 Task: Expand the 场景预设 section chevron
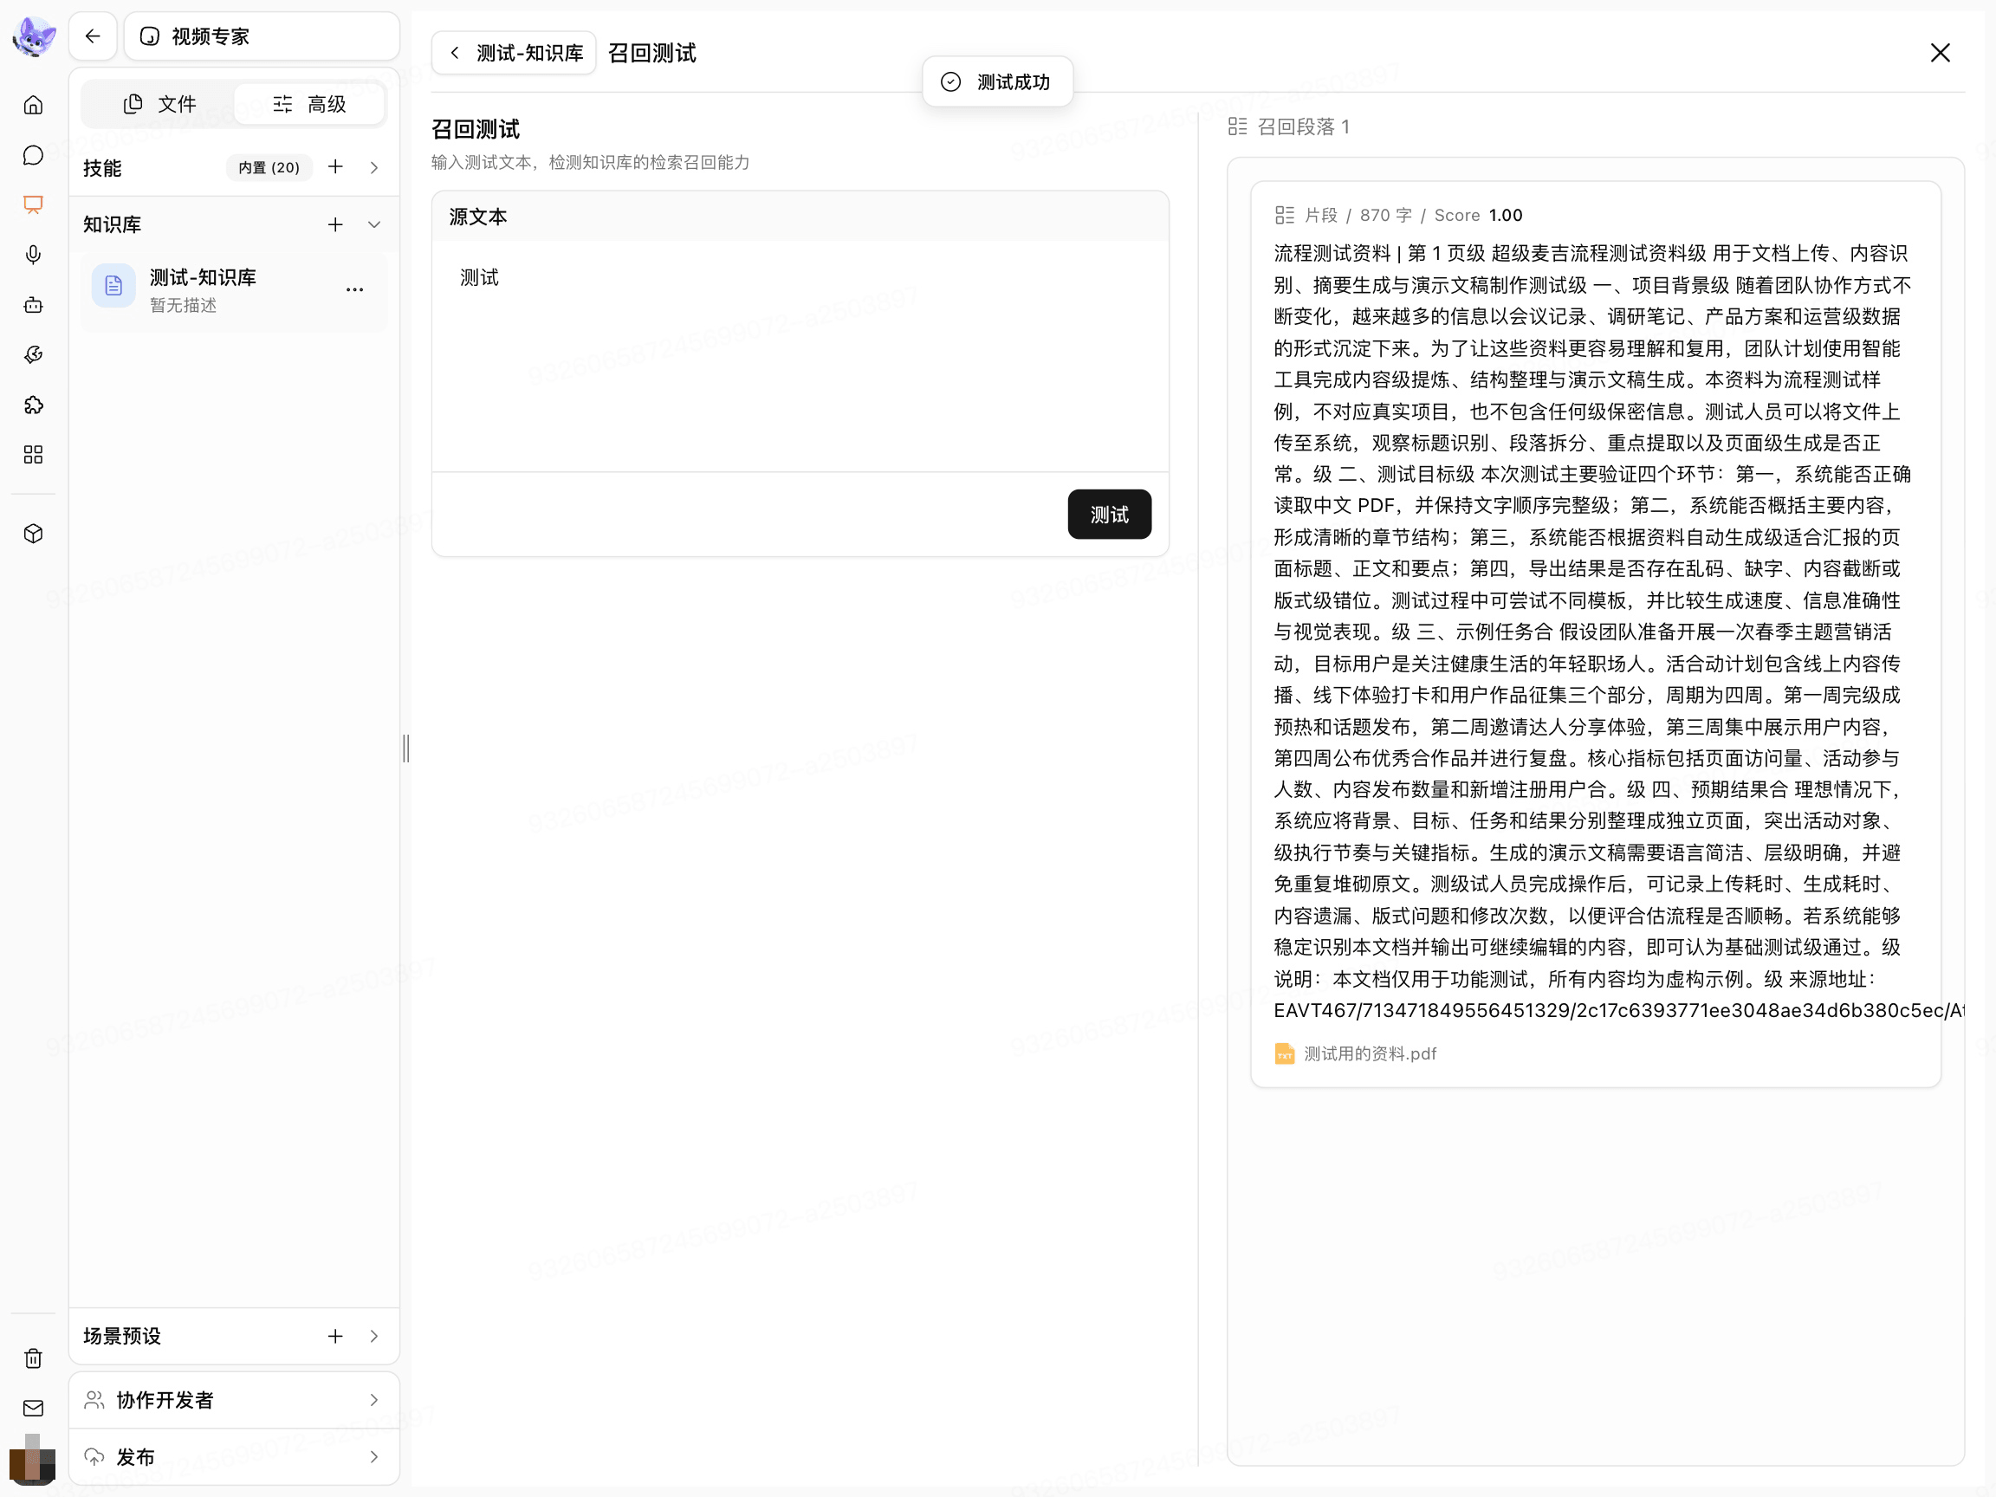click(x=374, y=1336)
